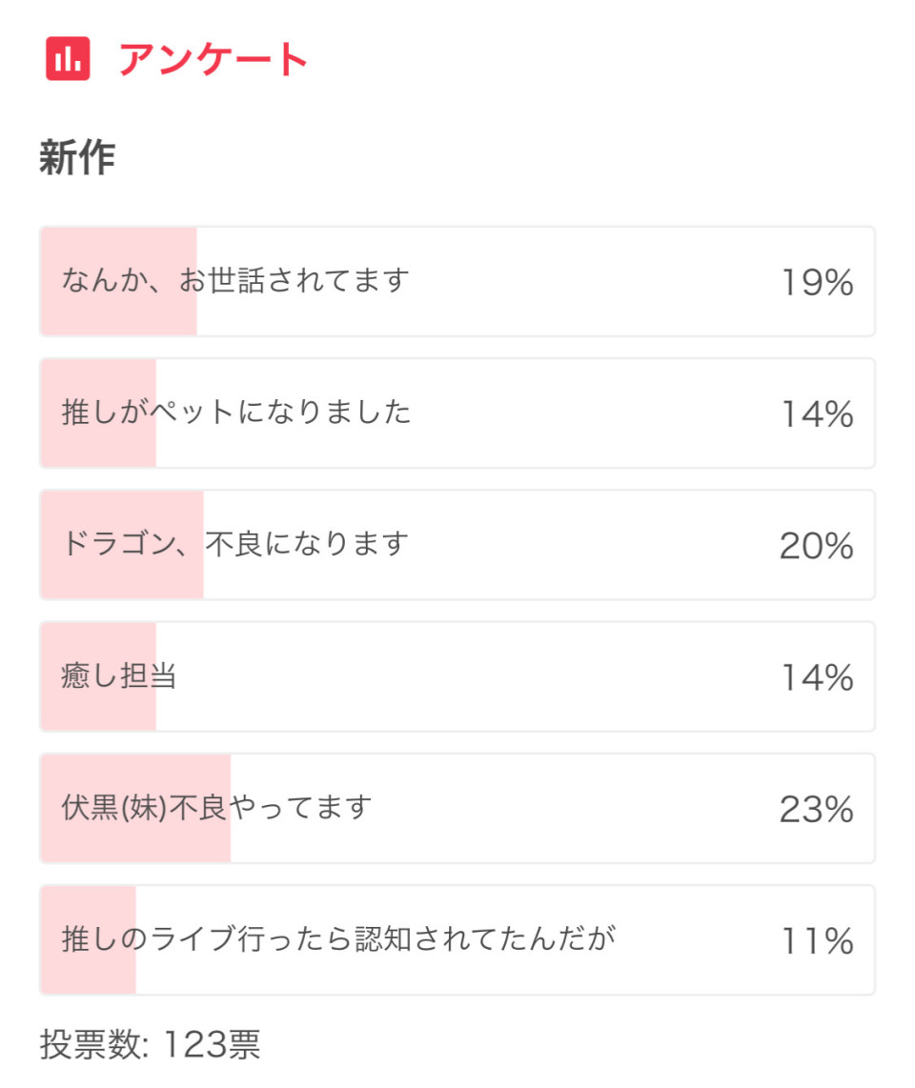This screenshot has width=915, height=1088.
Task: Click the 新作 poll title
Action: point(77,157)
